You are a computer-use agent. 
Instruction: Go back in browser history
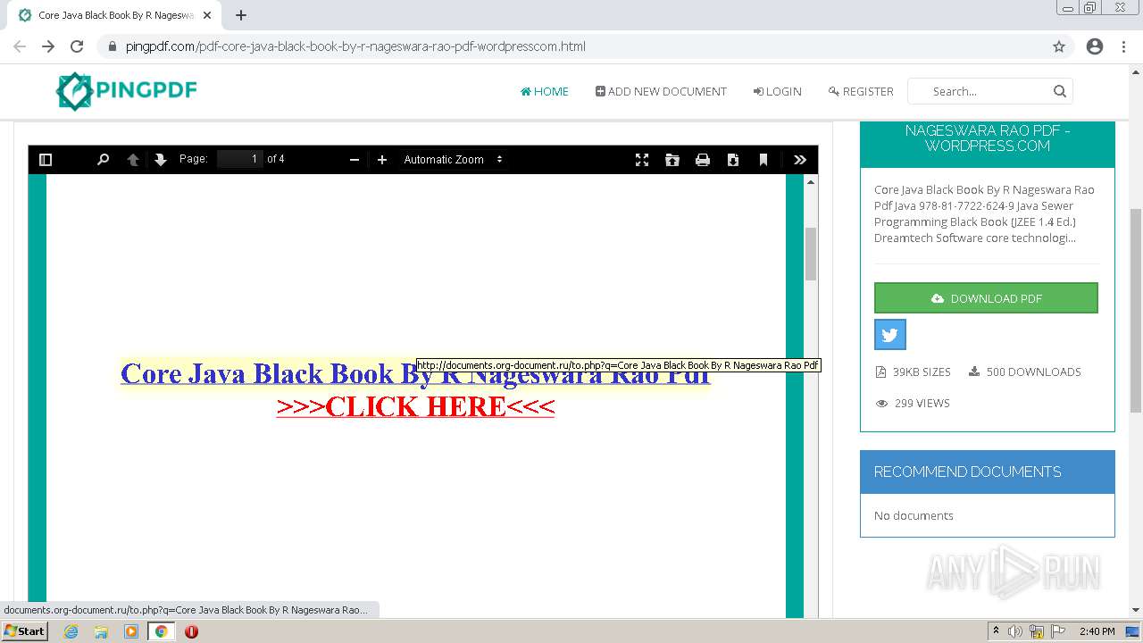coord(20,46)
